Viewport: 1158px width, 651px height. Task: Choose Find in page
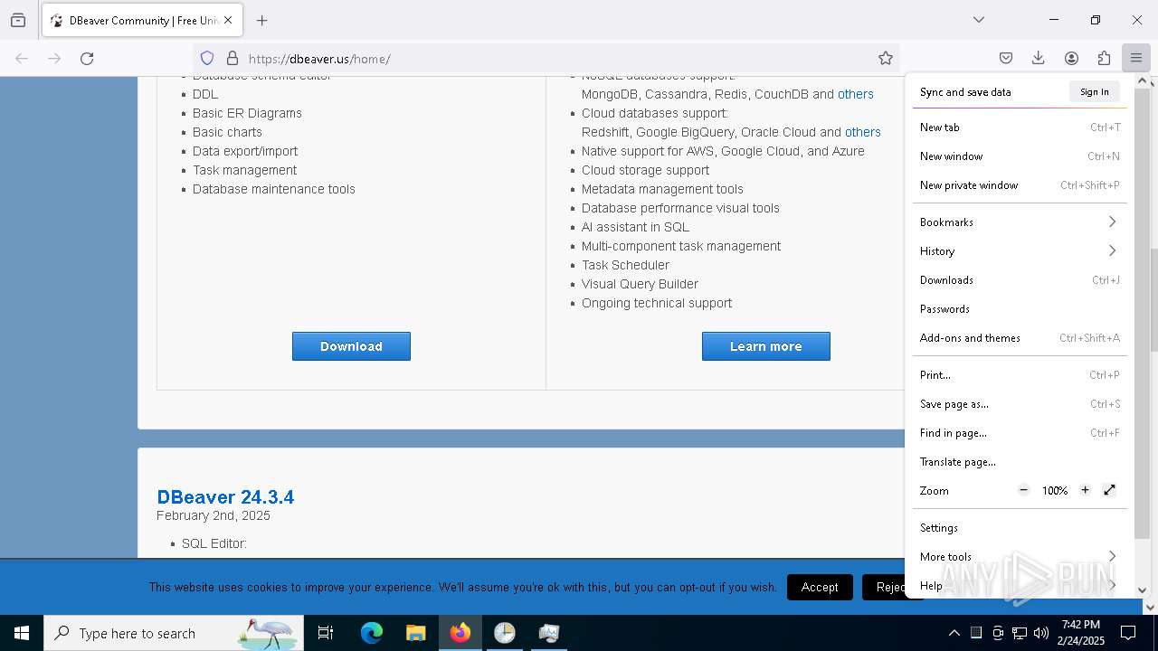1020,433
